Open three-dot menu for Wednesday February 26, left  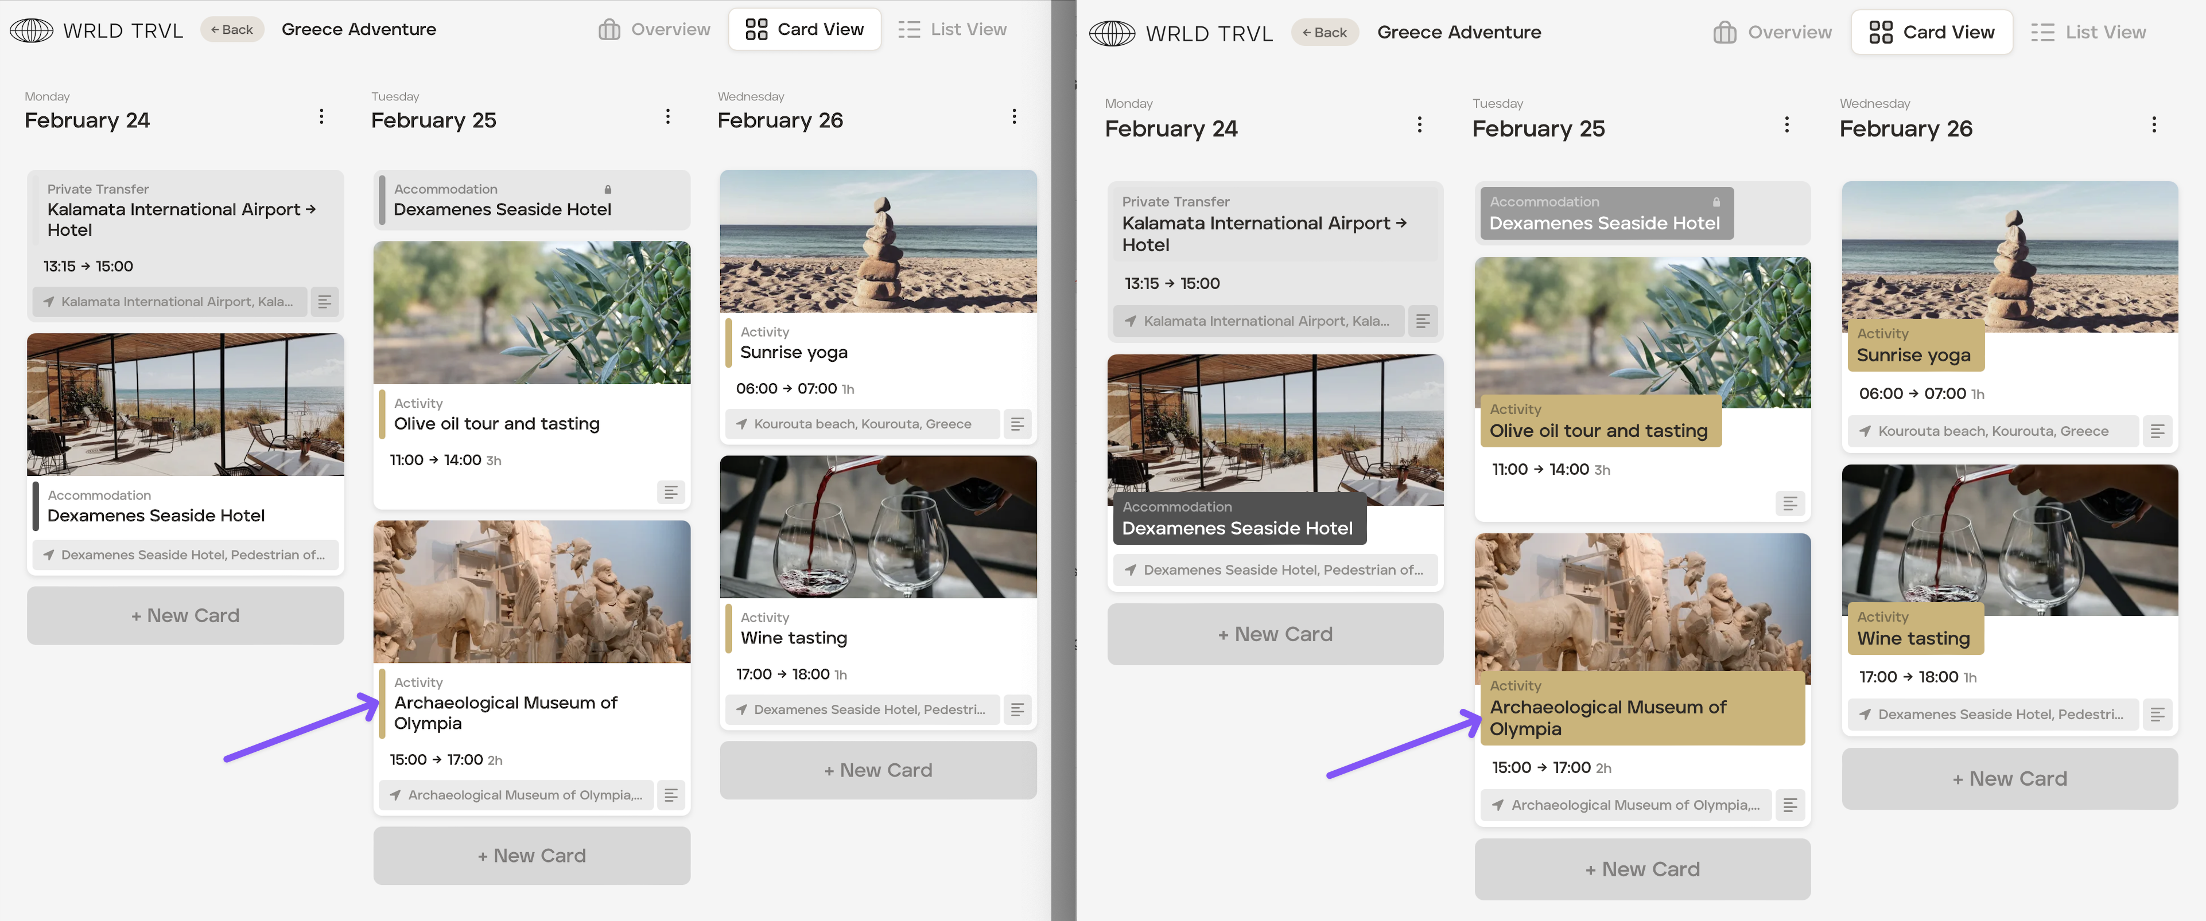(1014, 116)
